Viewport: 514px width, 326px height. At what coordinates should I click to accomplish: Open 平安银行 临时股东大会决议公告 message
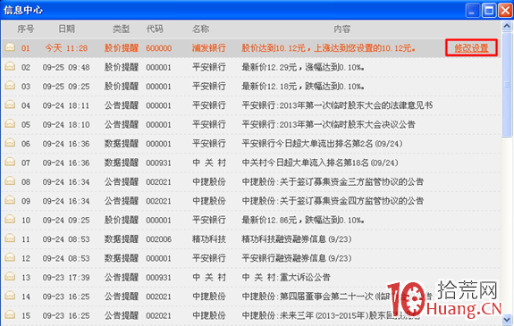point(328,124)
